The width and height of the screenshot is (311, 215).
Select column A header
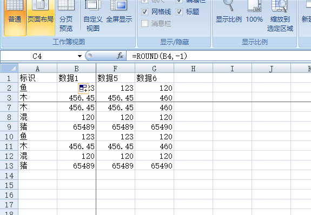pyautogui.click(x=37, y=69)
